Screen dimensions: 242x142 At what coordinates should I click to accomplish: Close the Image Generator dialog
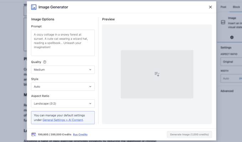coord(210,7)
